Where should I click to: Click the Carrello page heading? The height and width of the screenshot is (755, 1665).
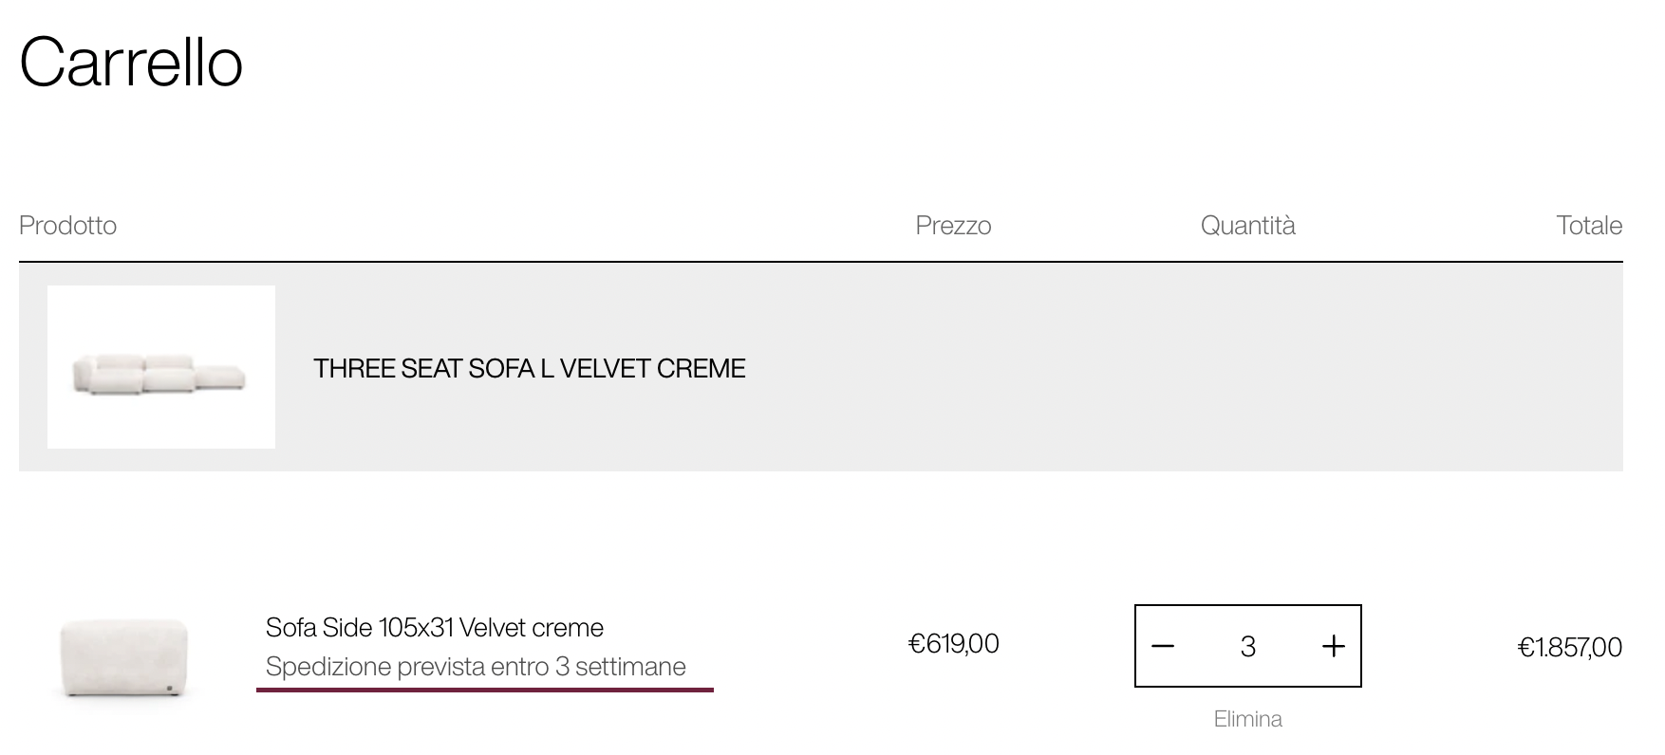[x=131, y=63]
